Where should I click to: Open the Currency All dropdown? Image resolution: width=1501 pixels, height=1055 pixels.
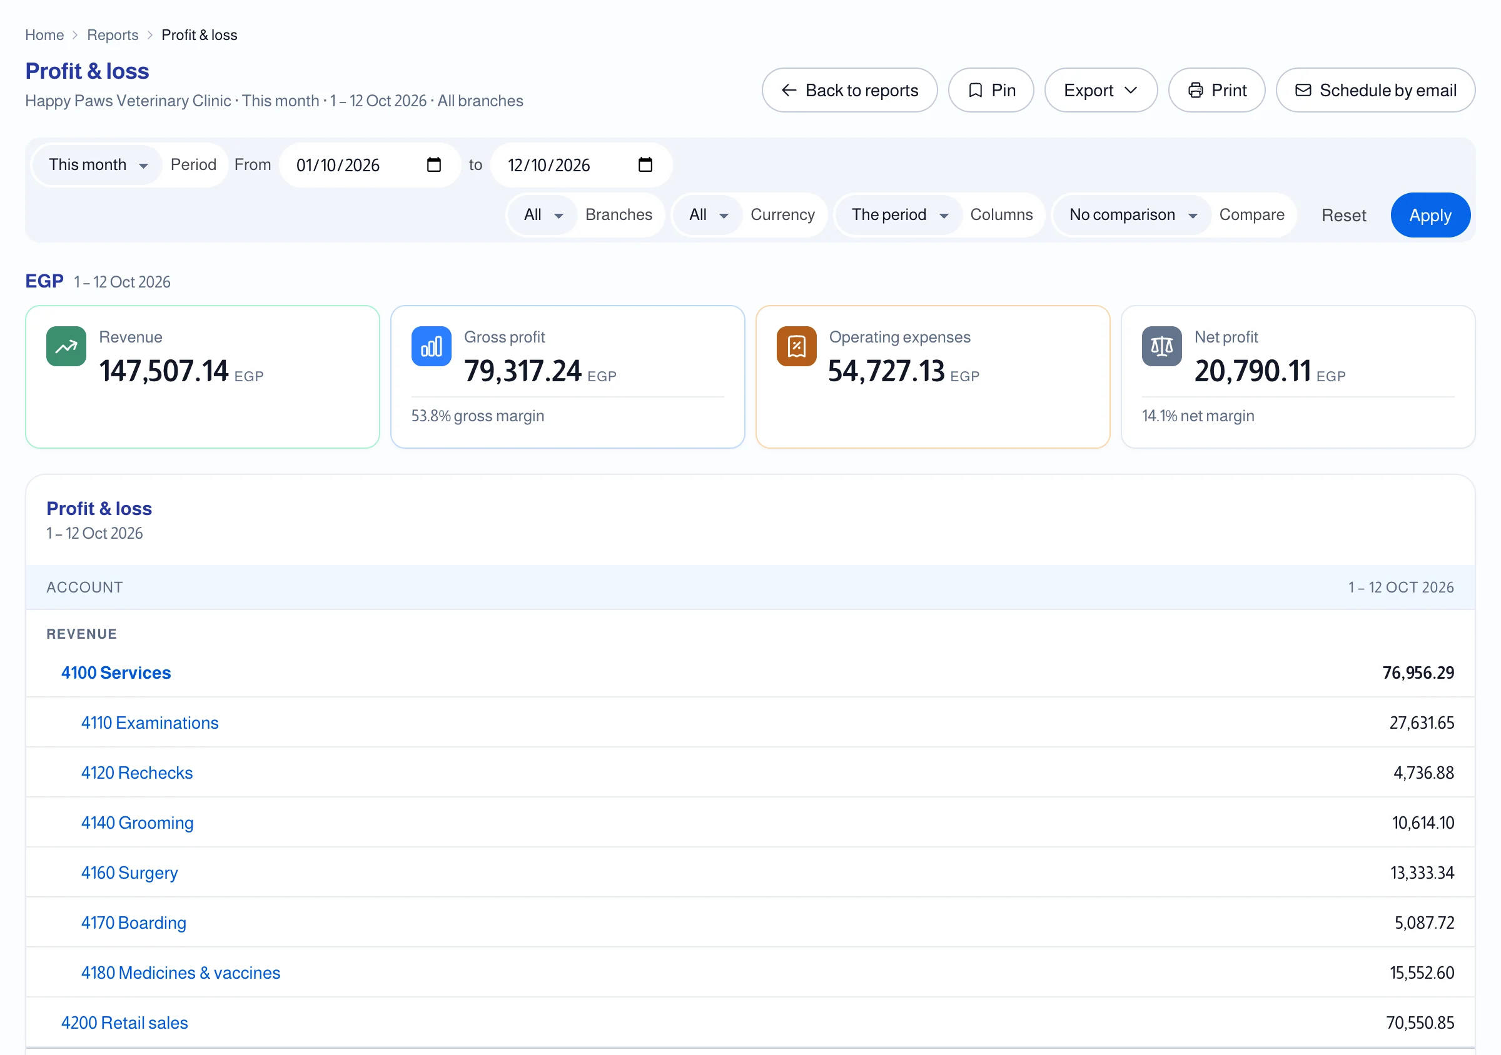[708, 215]
